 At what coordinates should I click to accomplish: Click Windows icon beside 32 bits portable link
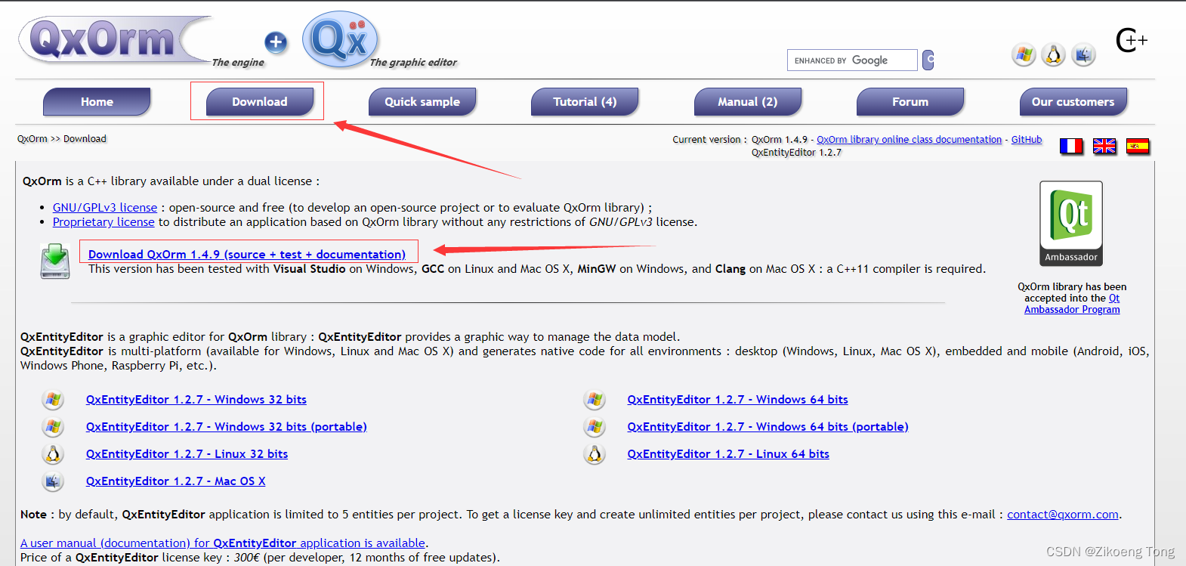[53, 426]
